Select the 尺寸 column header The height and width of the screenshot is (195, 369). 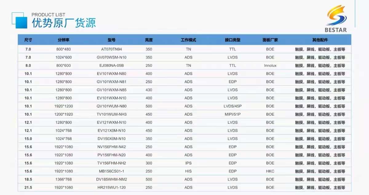(28, 40)
